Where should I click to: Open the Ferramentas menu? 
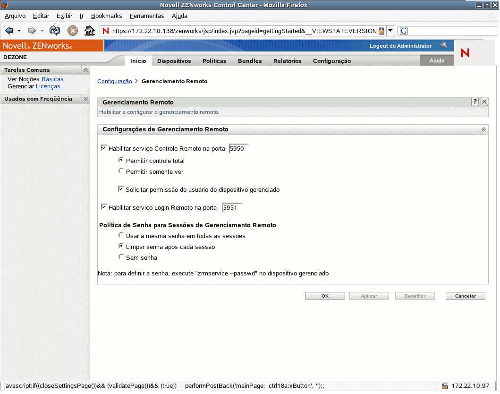tap(147, 16)
